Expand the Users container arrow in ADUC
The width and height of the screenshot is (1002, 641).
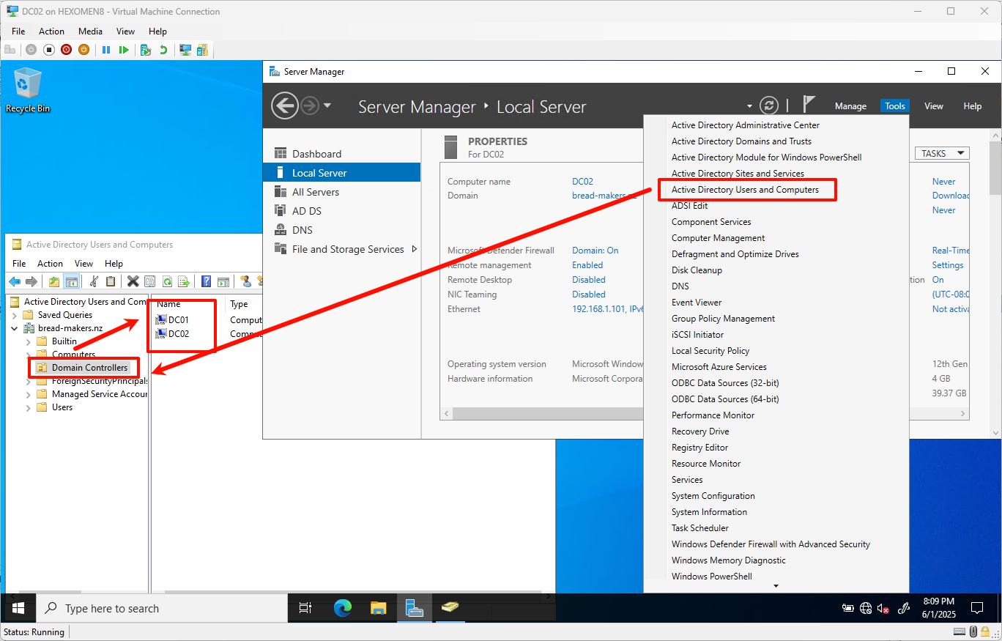pyautogui.click(x=29, y=407)
